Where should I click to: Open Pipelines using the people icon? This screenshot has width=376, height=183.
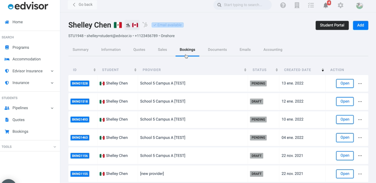pyautogui.click(x=7, y=108)
